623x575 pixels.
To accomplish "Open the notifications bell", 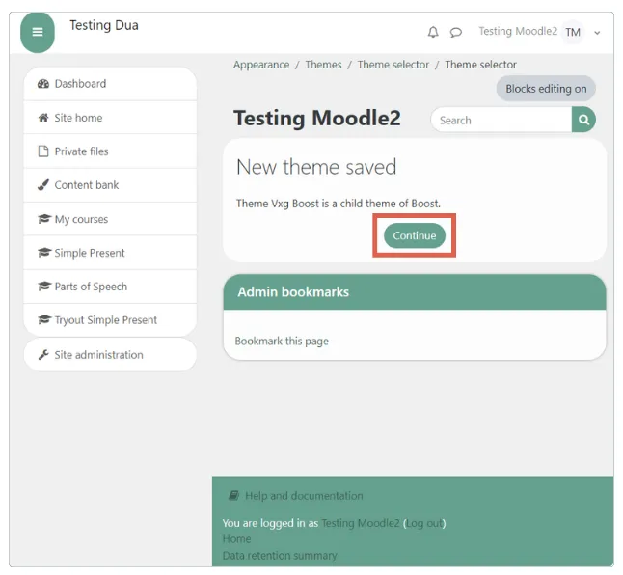I will click(x=433, y=32).
